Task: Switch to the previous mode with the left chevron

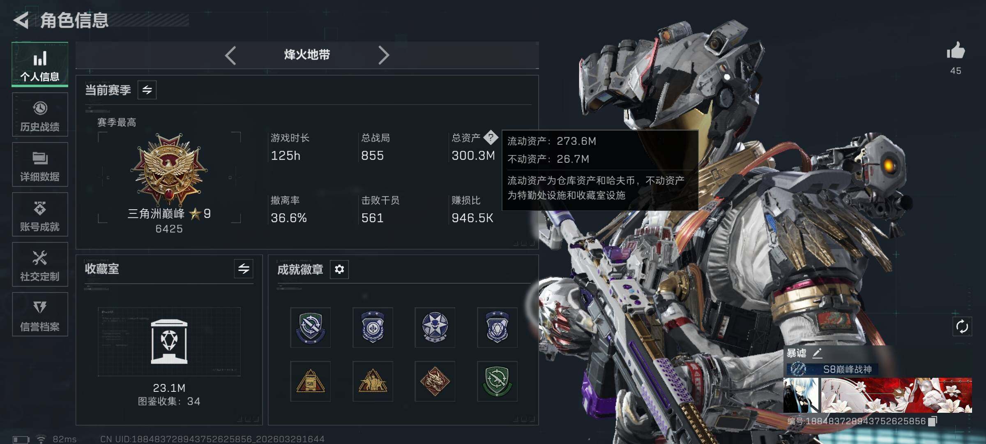Action: 230,55
